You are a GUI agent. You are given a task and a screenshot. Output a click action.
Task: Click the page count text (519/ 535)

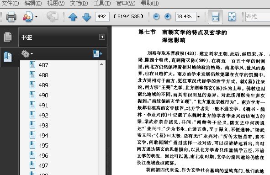pos(128,16)
